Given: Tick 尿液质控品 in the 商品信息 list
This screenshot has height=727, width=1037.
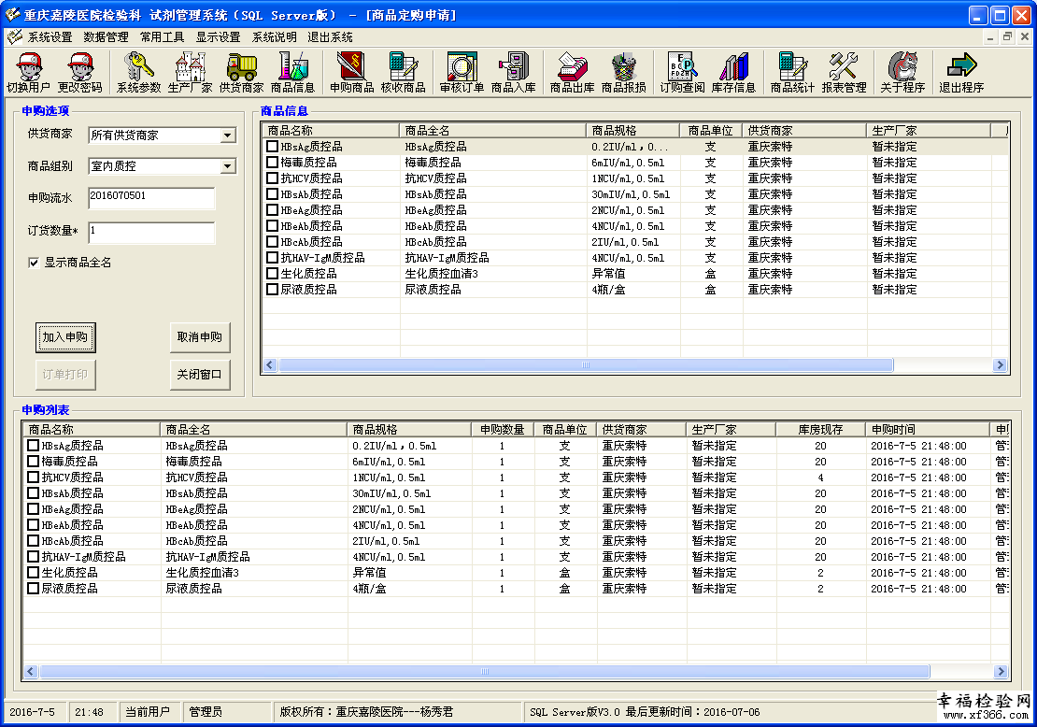Looking at the screenshot, I should (272, 289).
